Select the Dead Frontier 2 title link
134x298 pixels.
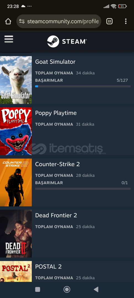[x=56, y=215]
